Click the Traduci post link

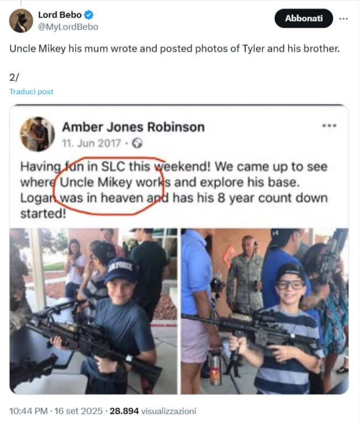click(x=32, y=92)
